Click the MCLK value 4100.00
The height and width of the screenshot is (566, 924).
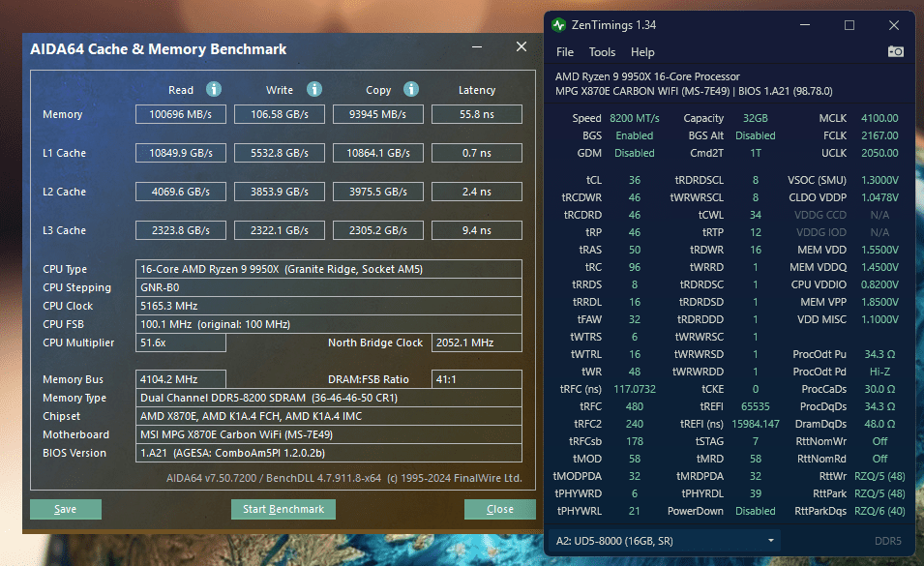(x=879, y=118)
